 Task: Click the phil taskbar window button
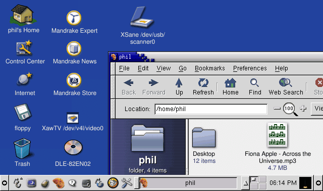[x=188, y=183]
